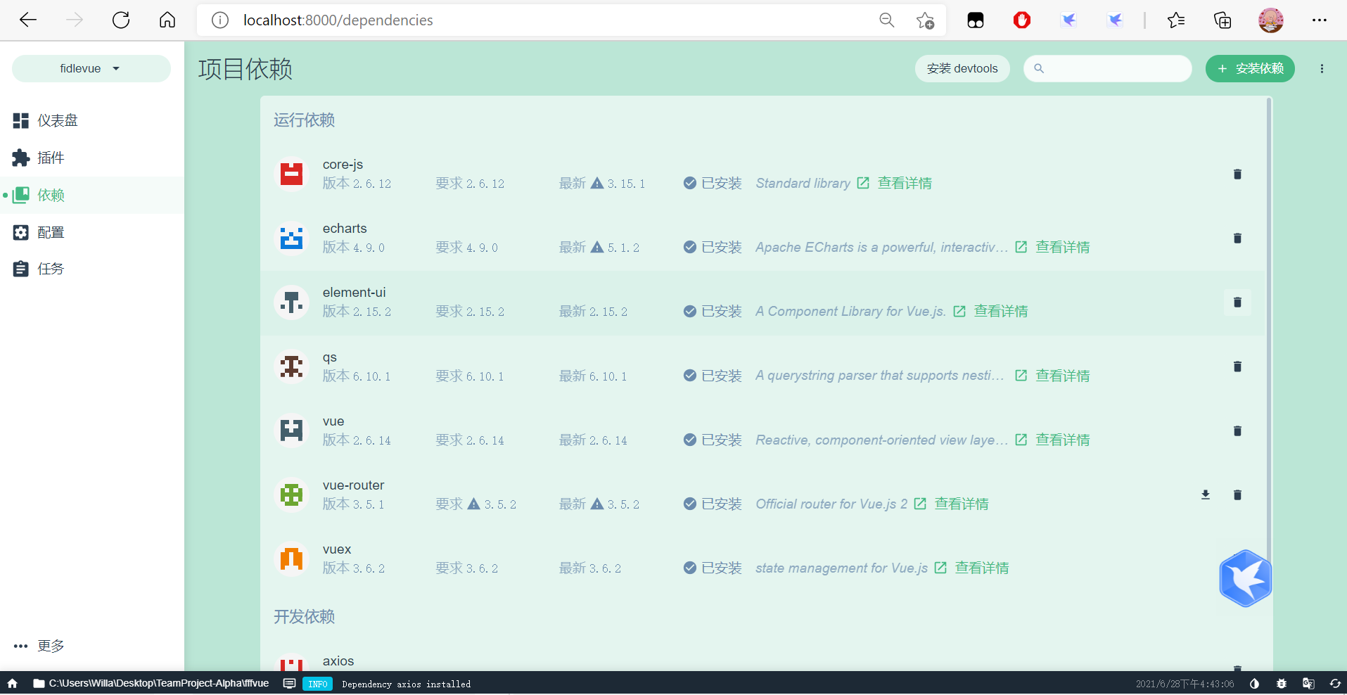Reload the page with browser refresh button

tap(121, 20)
